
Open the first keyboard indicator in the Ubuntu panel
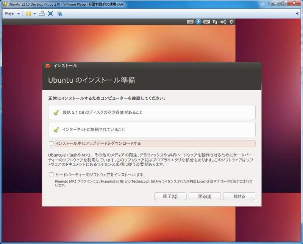(x=190, y=22)
